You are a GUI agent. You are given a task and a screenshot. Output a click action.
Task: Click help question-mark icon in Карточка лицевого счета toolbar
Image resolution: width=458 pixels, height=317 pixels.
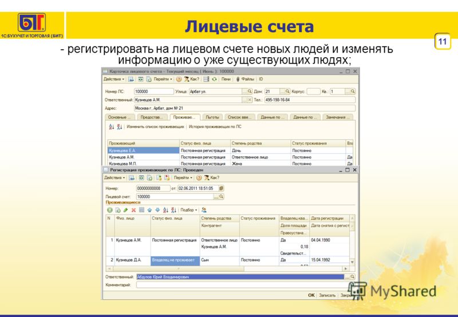pyautogui.click(x=179, y=79)
